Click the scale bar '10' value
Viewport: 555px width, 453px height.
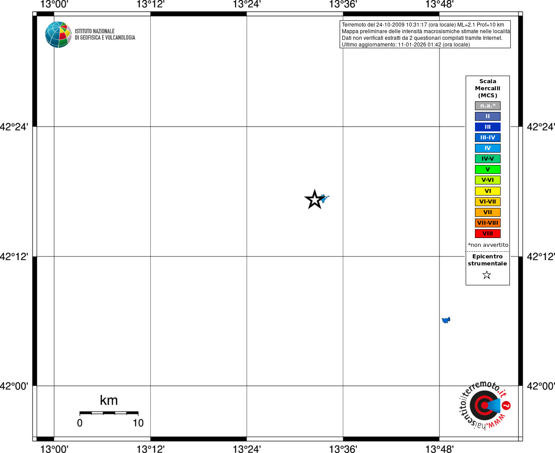(138, 423)
